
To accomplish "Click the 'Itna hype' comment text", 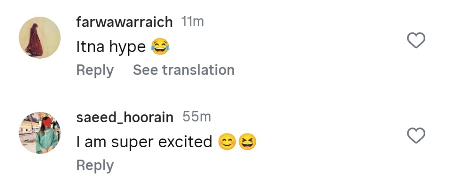I will pyautogui.click(x=111, y=47).
